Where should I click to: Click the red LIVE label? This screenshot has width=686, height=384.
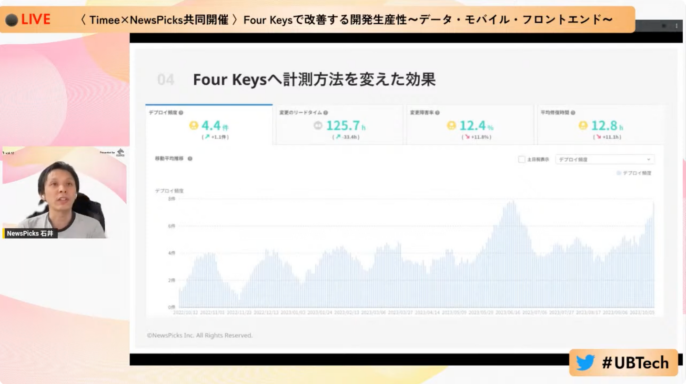(36, 20)
